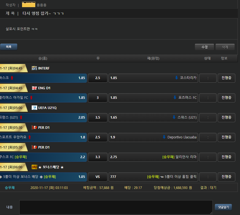Viewport: 240px width, 215px height.
Task: Click the blue down arrow beside 코스타리카
Action: 176,78
